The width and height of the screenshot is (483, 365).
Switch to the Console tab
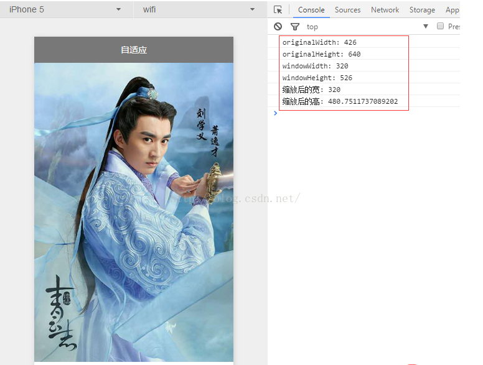311,10
